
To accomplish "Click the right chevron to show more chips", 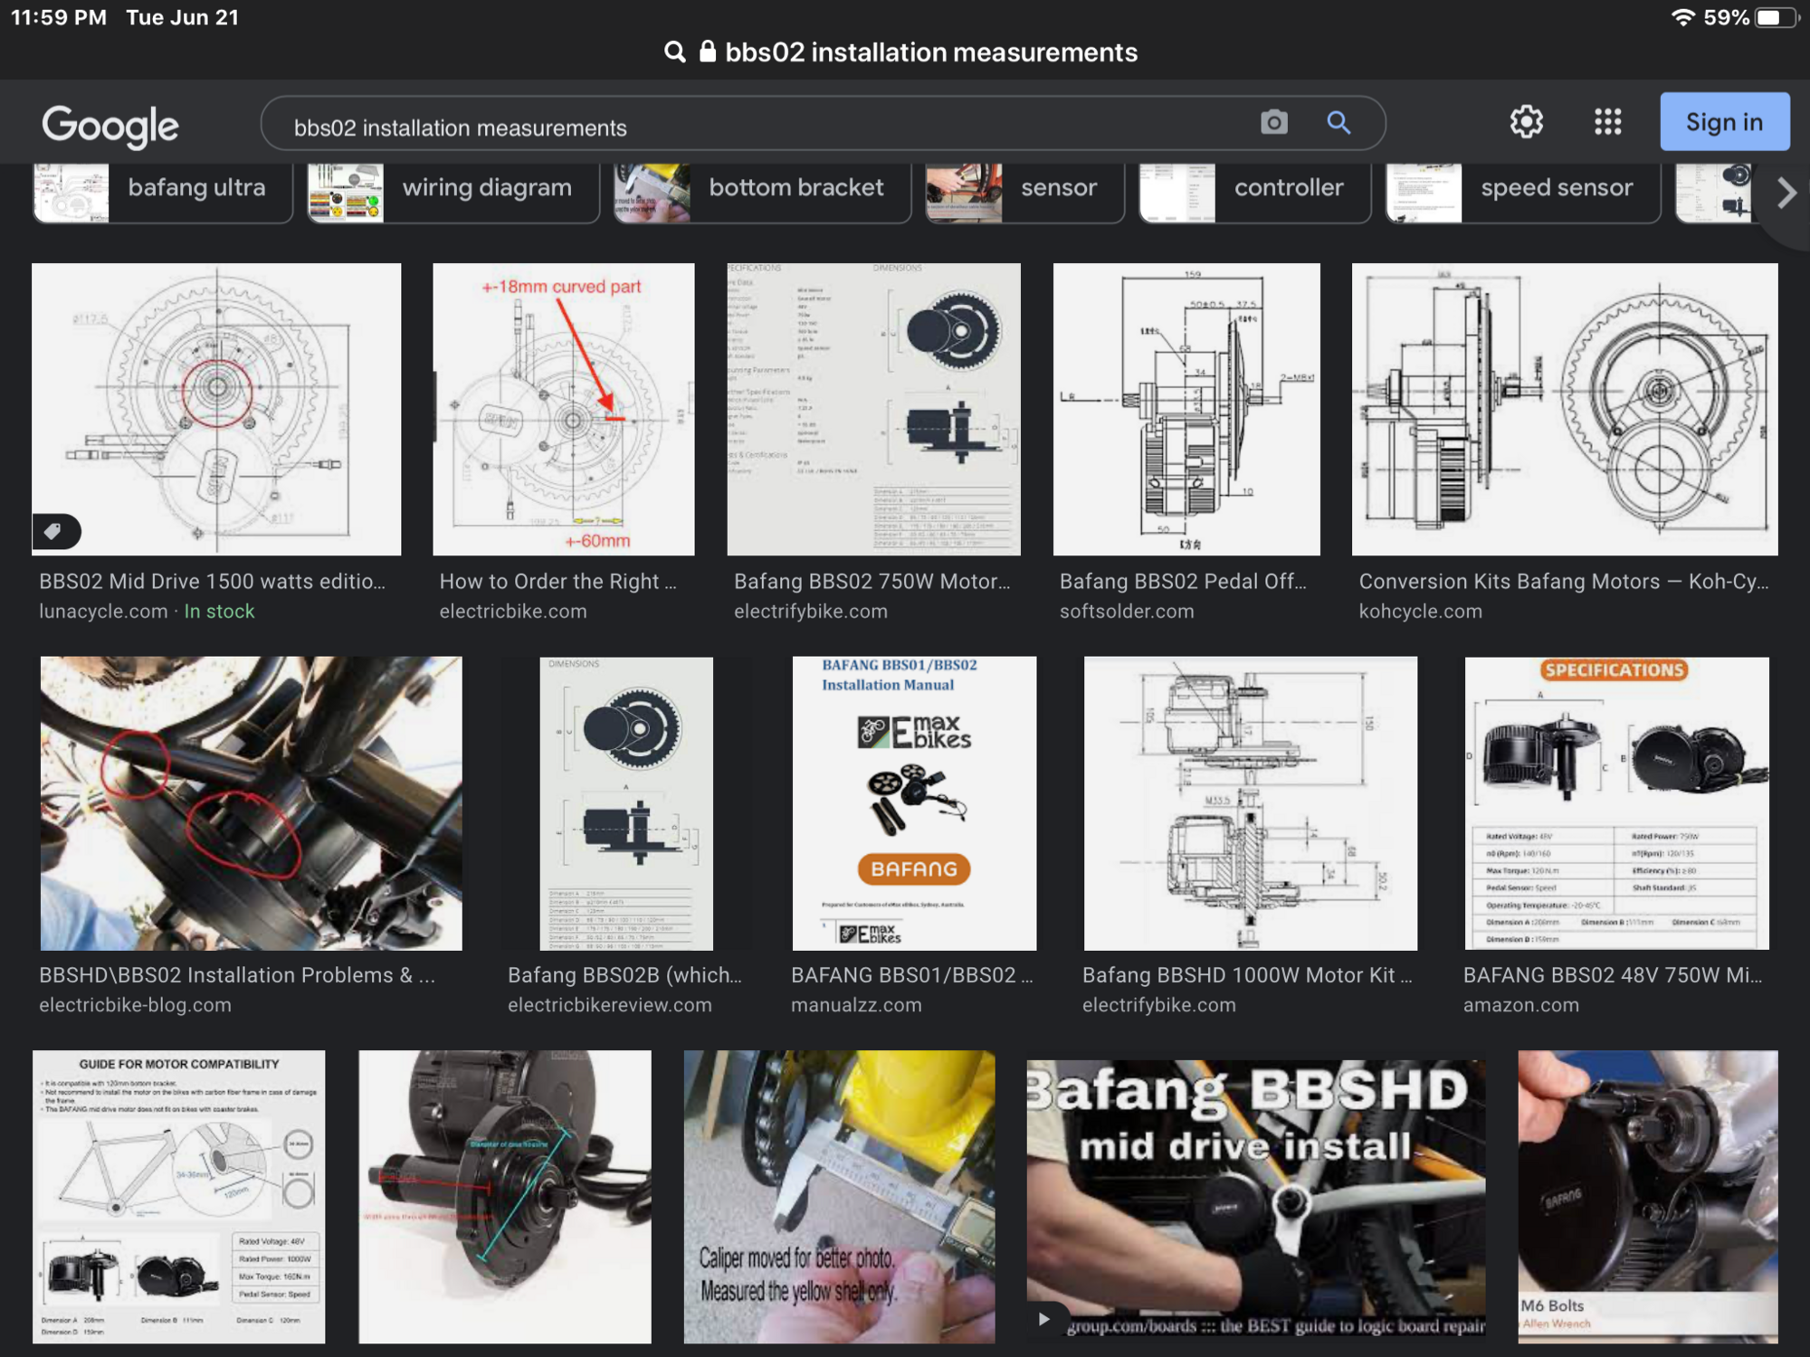I will [x=1786, y=193].
